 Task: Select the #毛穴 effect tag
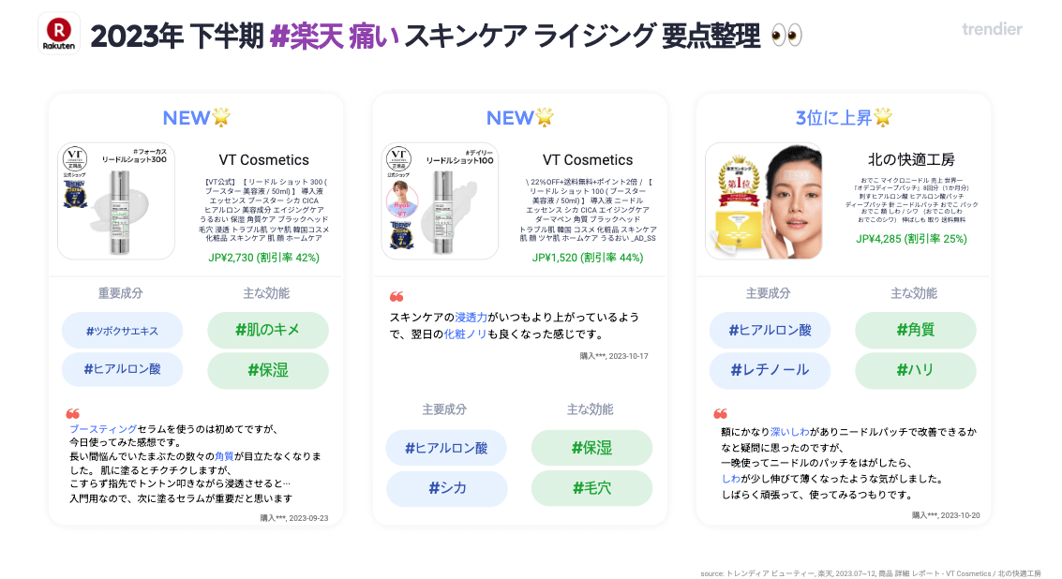pyautogui.click(x=592, y=488)
